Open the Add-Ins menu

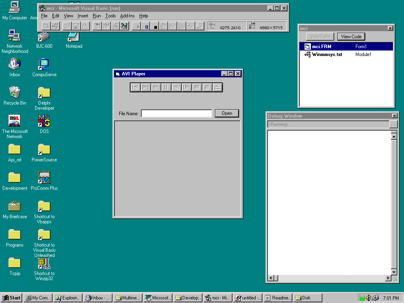pos(127,16)
